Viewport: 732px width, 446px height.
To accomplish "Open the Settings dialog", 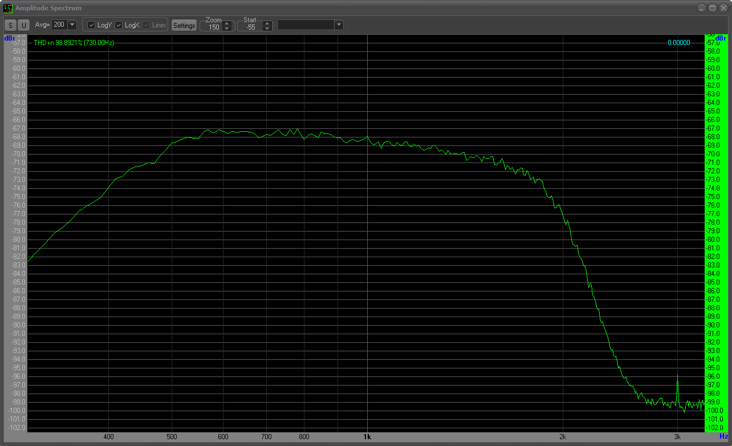I will pyautogui.click(x=184, y=25).
